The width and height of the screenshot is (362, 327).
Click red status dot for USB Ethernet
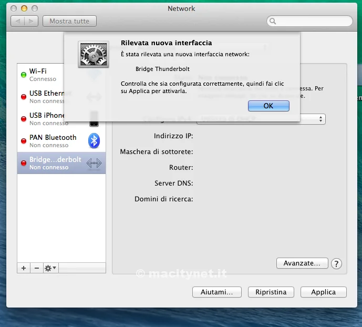pos(24,97)
